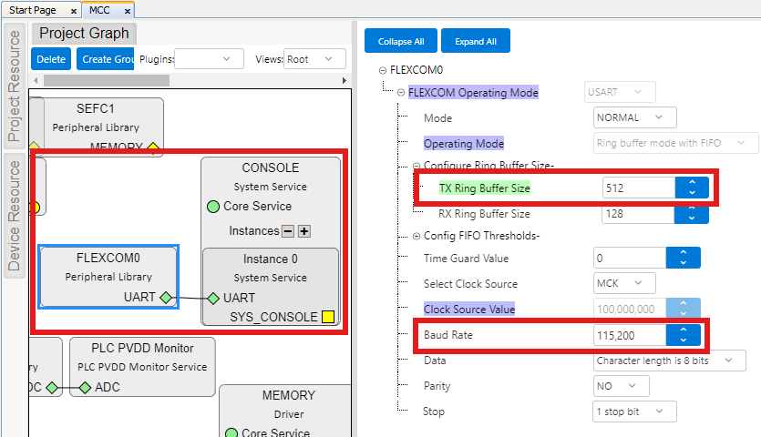Click the green diamond on FLEXCOM0 UART
This screenshot has height=437, width=761.
point(165,298)
